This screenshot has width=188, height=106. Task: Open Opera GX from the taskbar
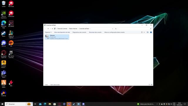(59, 104)
